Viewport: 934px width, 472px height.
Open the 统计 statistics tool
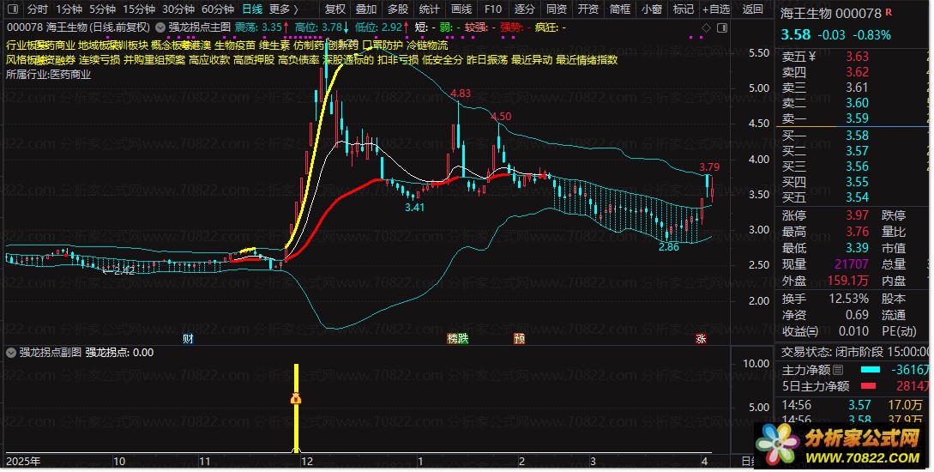430,9
